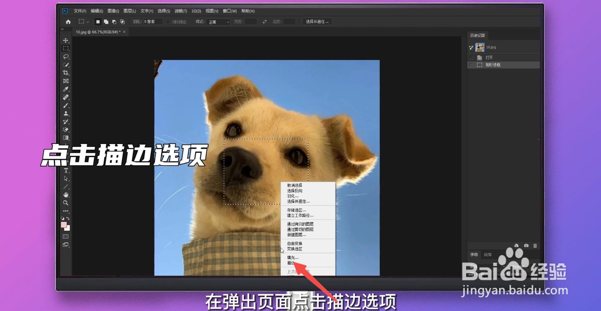Switch to the 10.jpg document tab

tap(98, 32)
